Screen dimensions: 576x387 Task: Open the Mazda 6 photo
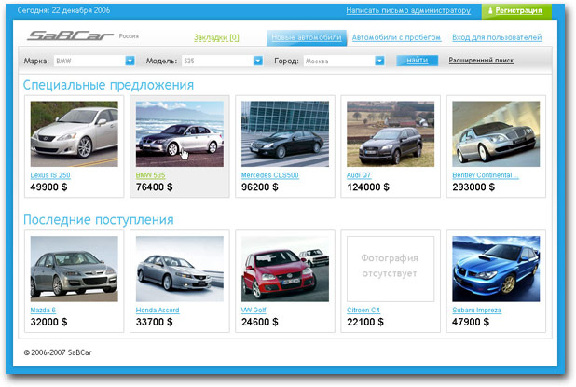click(x=75, y=269)
